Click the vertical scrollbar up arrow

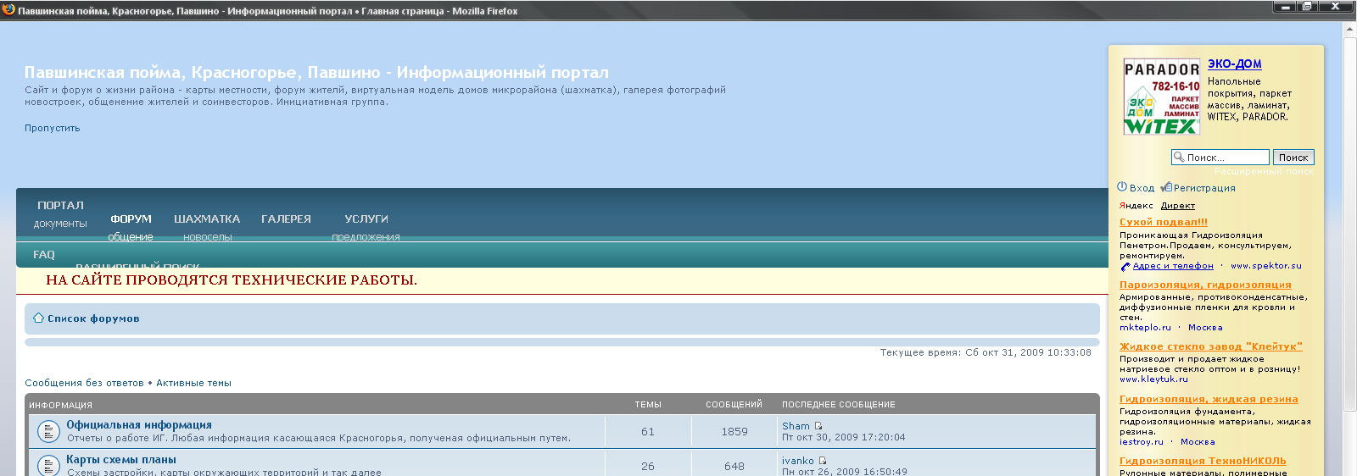coord(1349,29)
